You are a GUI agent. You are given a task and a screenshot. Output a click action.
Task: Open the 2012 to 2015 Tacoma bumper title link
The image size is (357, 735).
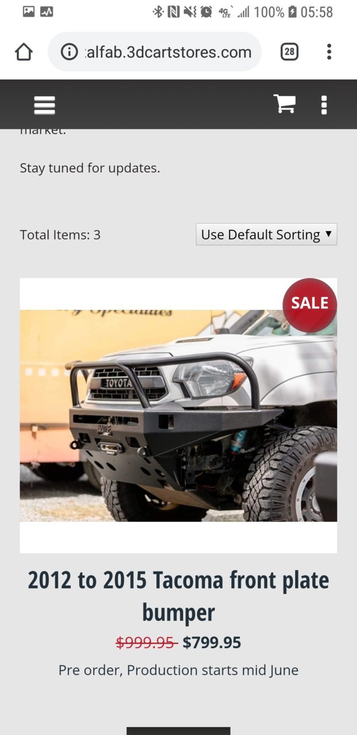coord(178,597)
